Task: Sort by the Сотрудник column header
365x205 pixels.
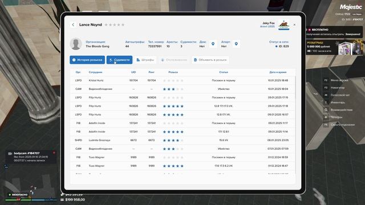Action: point(95,72)
